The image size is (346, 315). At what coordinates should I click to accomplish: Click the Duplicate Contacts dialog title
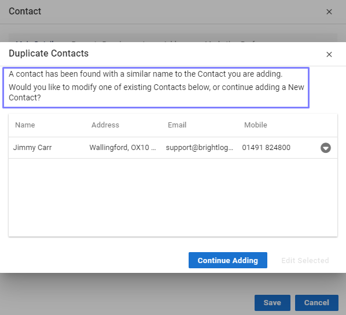(49, 54)
